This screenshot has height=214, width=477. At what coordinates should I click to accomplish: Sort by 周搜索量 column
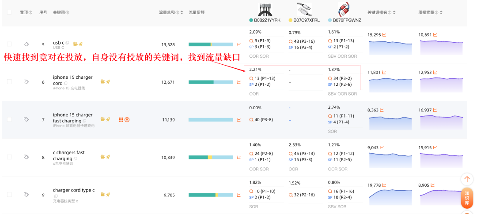[441, 12]
